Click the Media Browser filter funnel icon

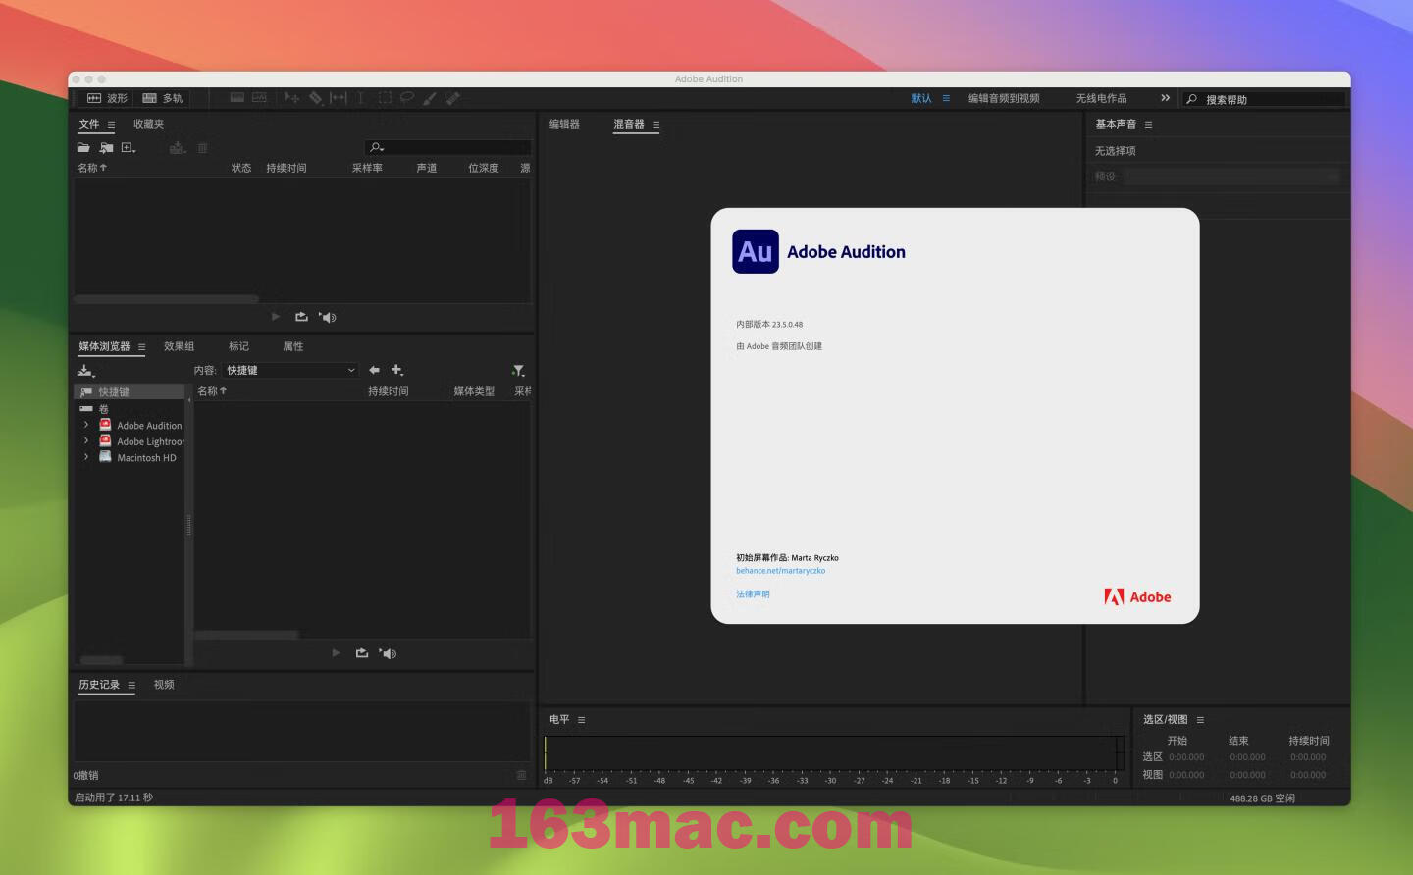pyautogui.click(x=518, y=371)
